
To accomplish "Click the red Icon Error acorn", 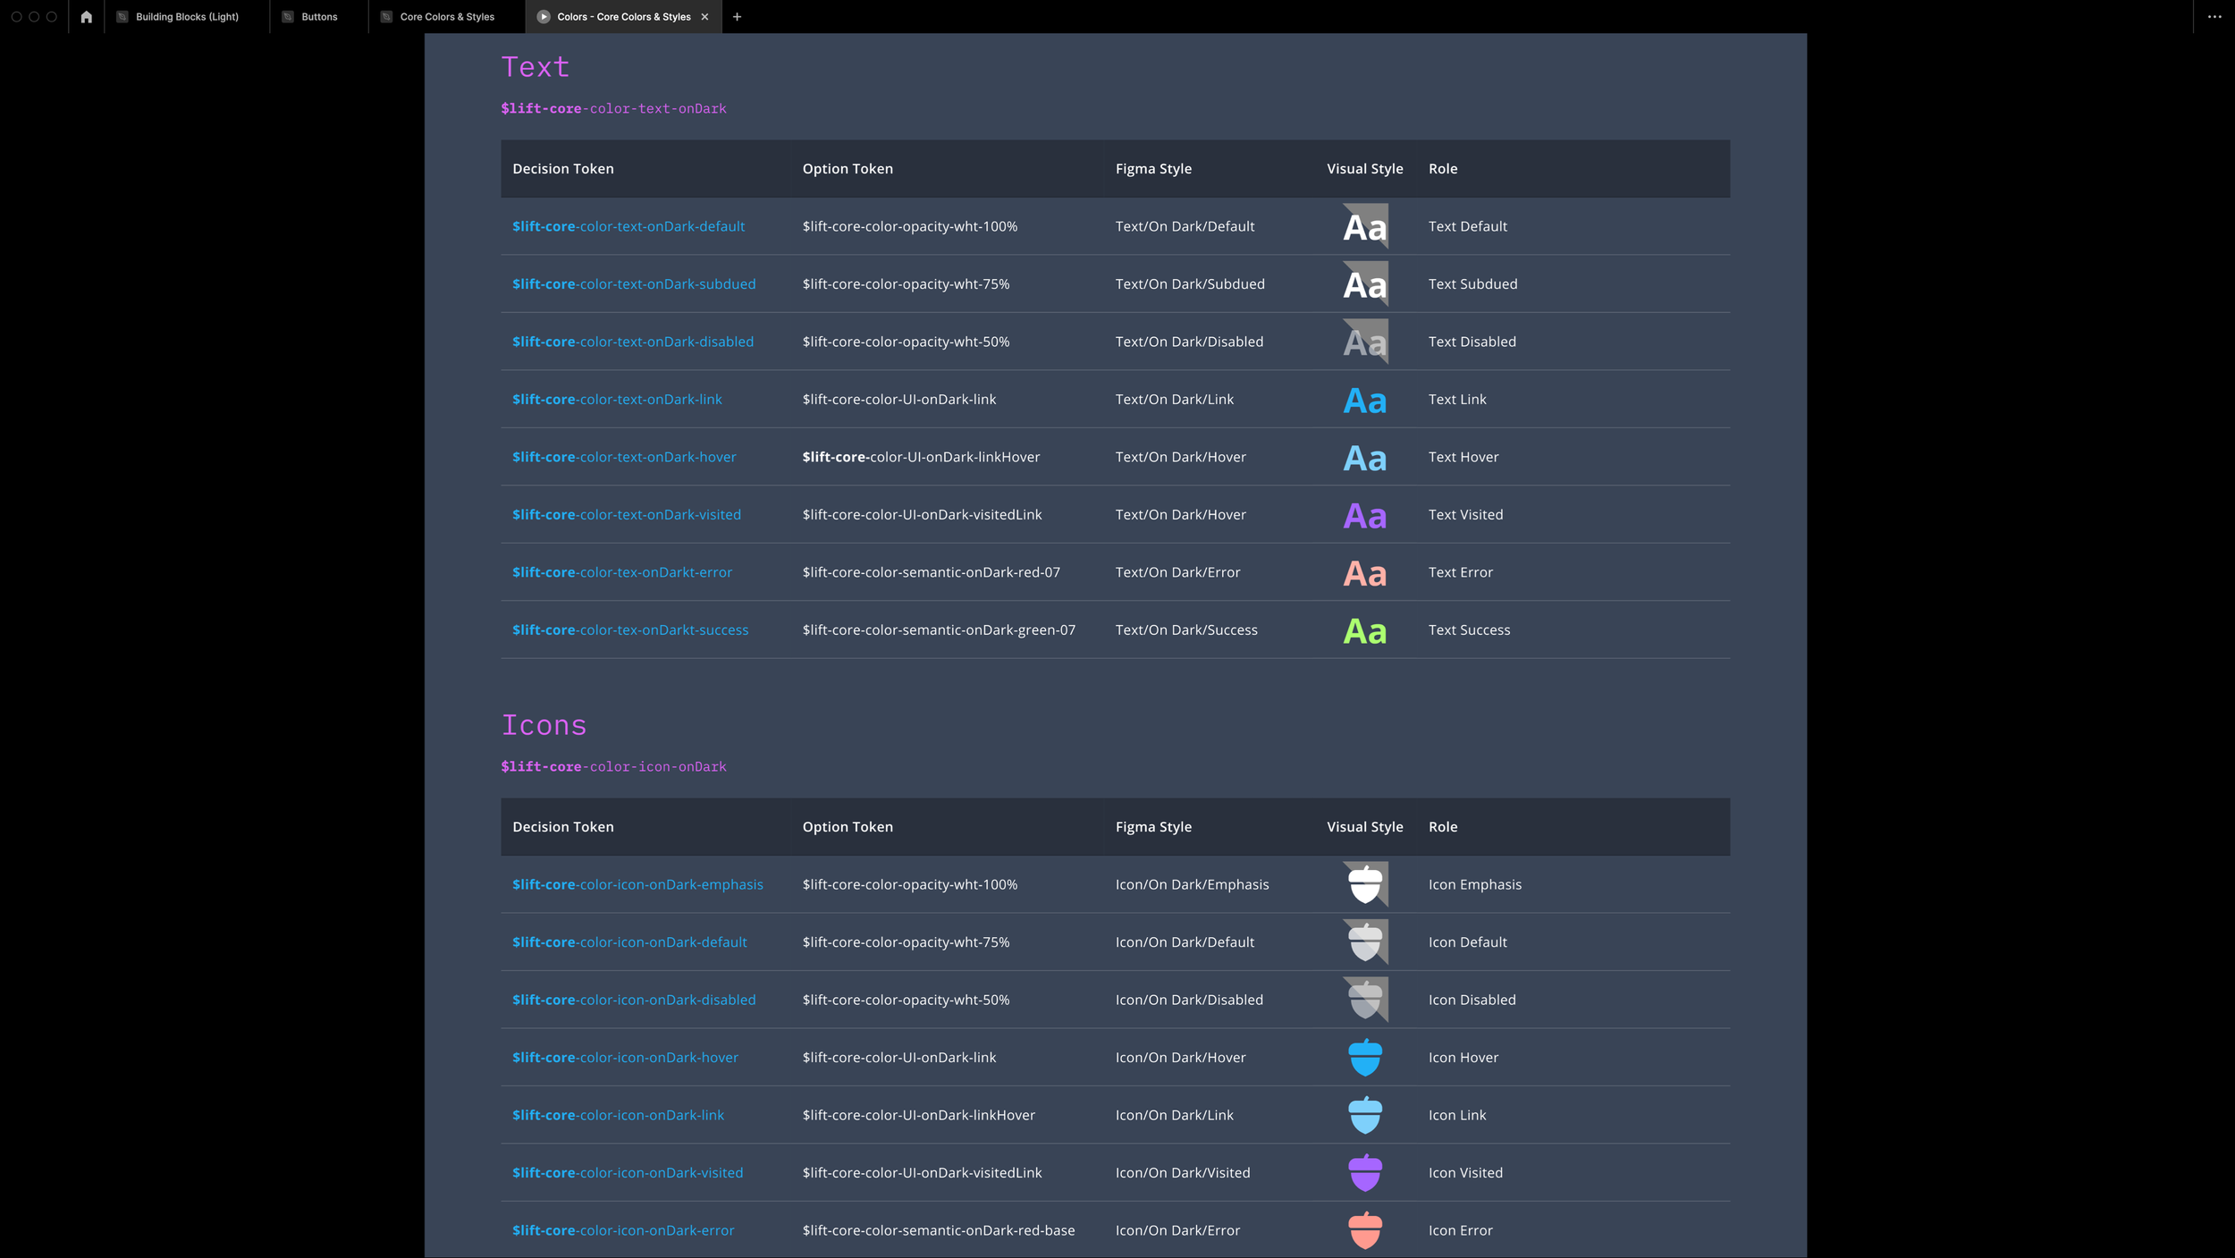I will (1364, 1229).
